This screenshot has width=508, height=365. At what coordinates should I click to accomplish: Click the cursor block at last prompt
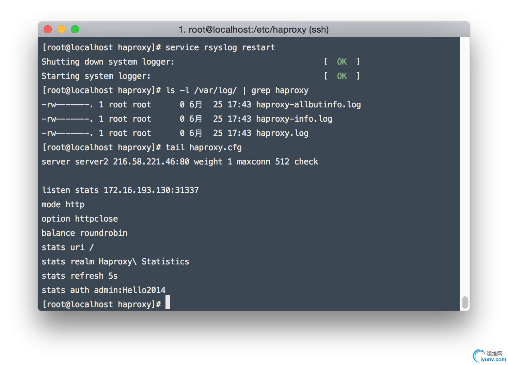(168, 302)
